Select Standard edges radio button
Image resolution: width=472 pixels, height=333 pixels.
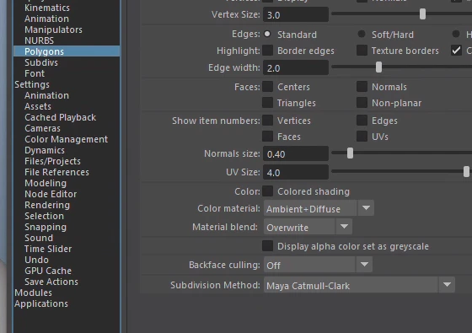click(x=267, y=34)
